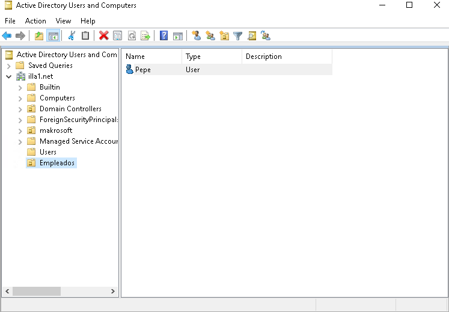The width and height of the screenshot is (449, 312).
Task: Select the Computers folder
Action: tap(57, 98)
